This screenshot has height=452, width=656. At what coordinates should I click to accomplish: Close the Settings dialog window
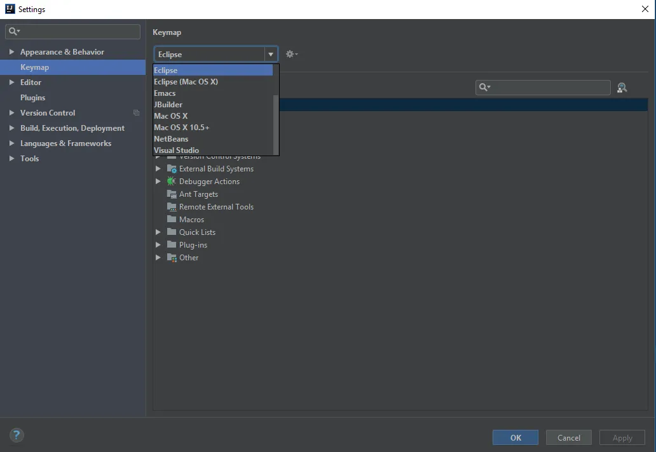click(x=645, y=9)
